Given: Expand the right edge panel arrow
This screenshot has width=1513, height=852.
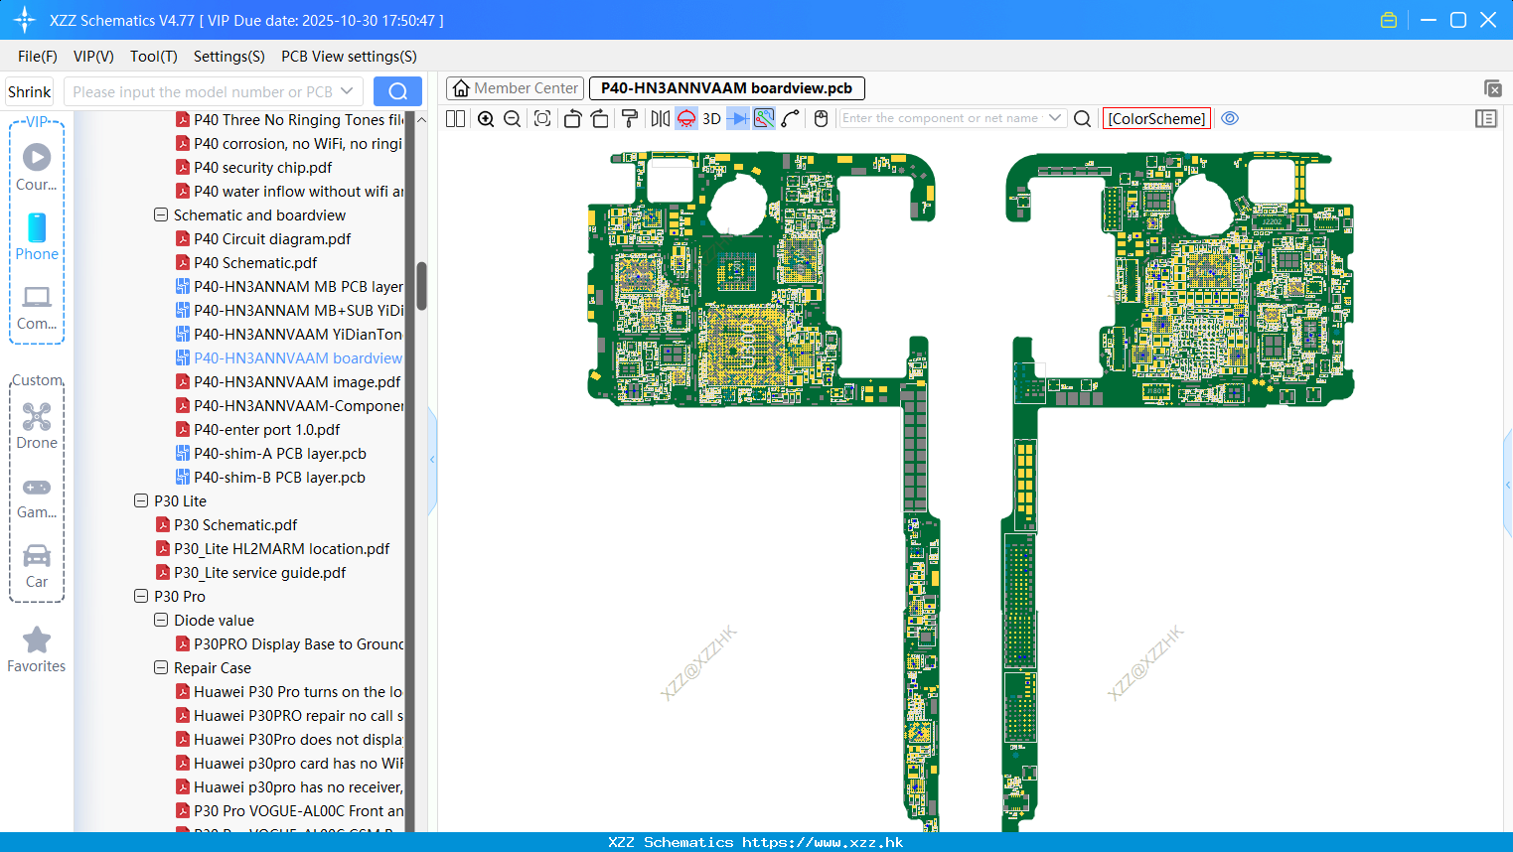Looking at the screenshot, I should coord(1508,485).
